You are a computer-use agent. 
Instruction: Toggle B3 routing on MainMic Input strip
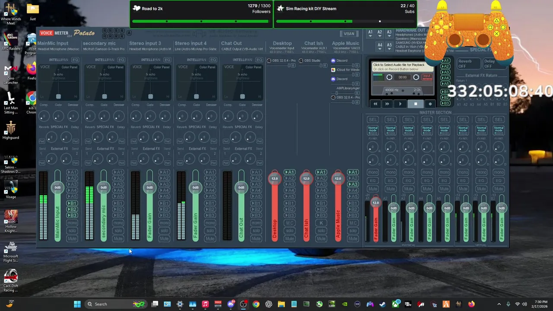72,215
